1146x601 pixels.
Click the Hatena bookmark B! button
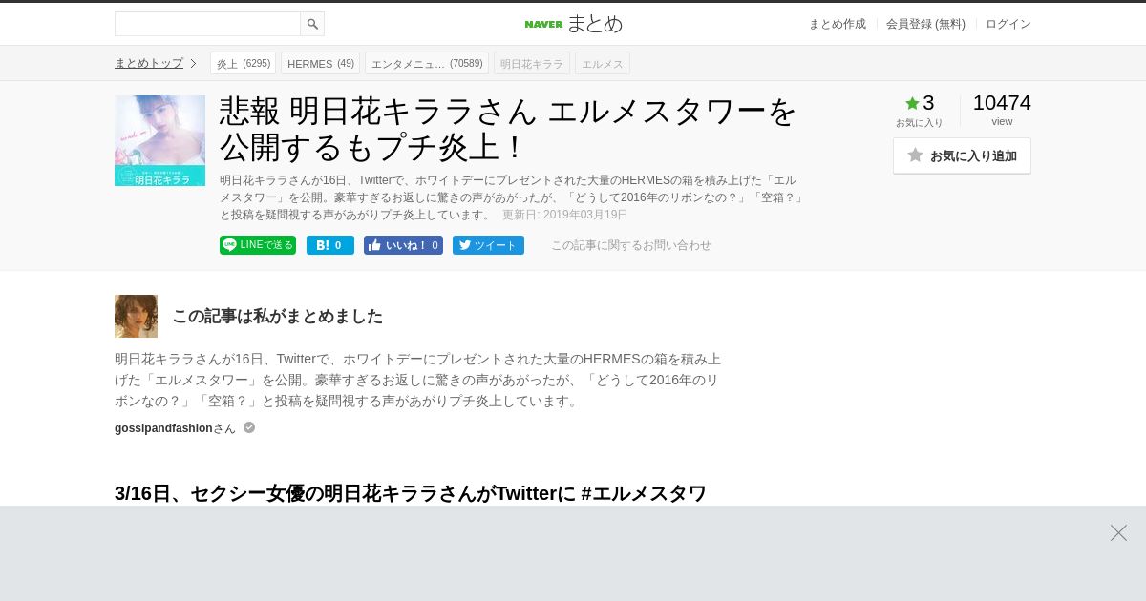330,245
